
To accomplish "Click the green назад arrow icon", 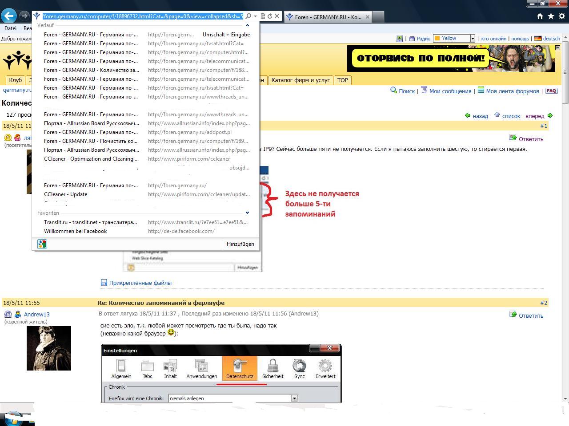I will [467, 116].
